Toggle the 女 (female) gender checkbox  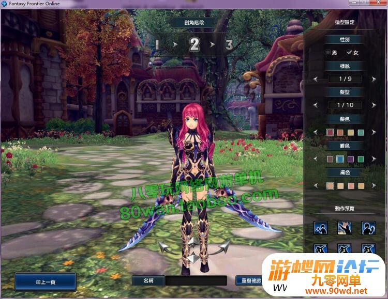(x=349, y=52)
